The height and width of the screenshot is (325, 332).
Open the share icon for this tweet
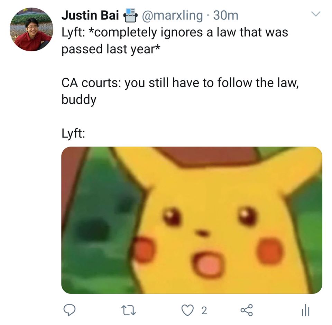point(247,310)
